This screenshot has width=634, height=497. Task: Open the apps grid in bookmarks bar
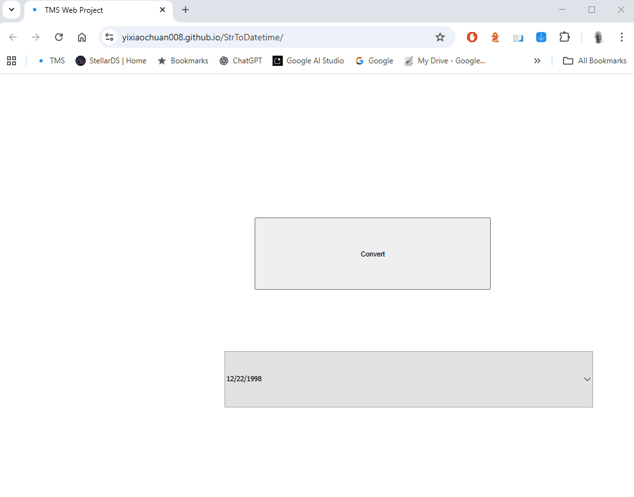pyautogui.click(x=12, y=61)
